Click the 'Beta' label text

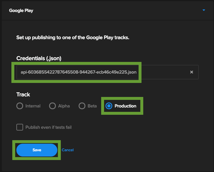click(x=92, y=106)
